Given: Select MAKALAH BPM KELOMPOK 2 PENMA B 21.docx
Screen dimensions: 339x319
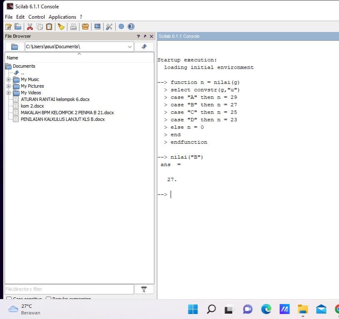Looking at the screenshot, I should tap(64, 113).
